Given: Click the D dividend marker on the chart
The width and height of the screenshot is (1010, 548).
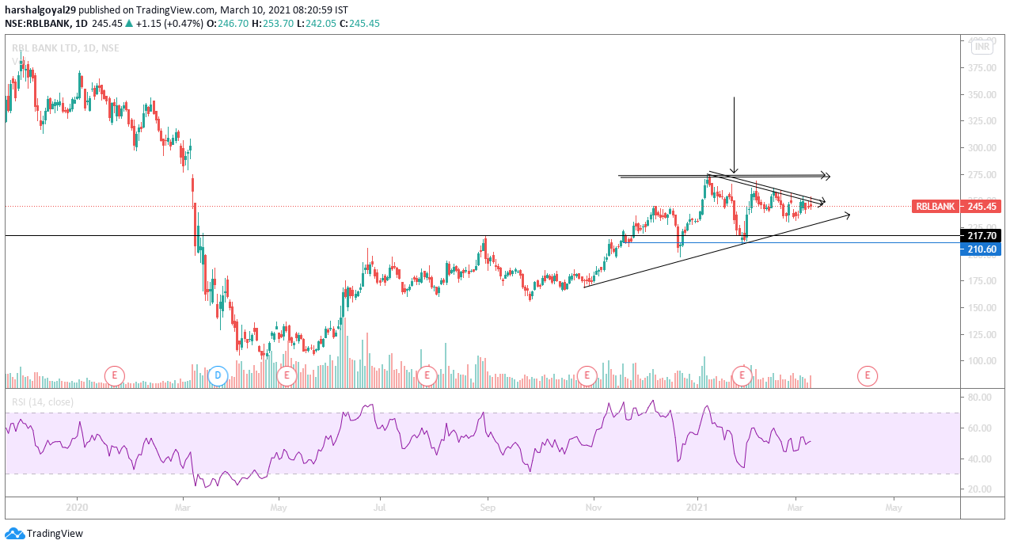Looking at the screenshot, I should [x=218, y=375].
